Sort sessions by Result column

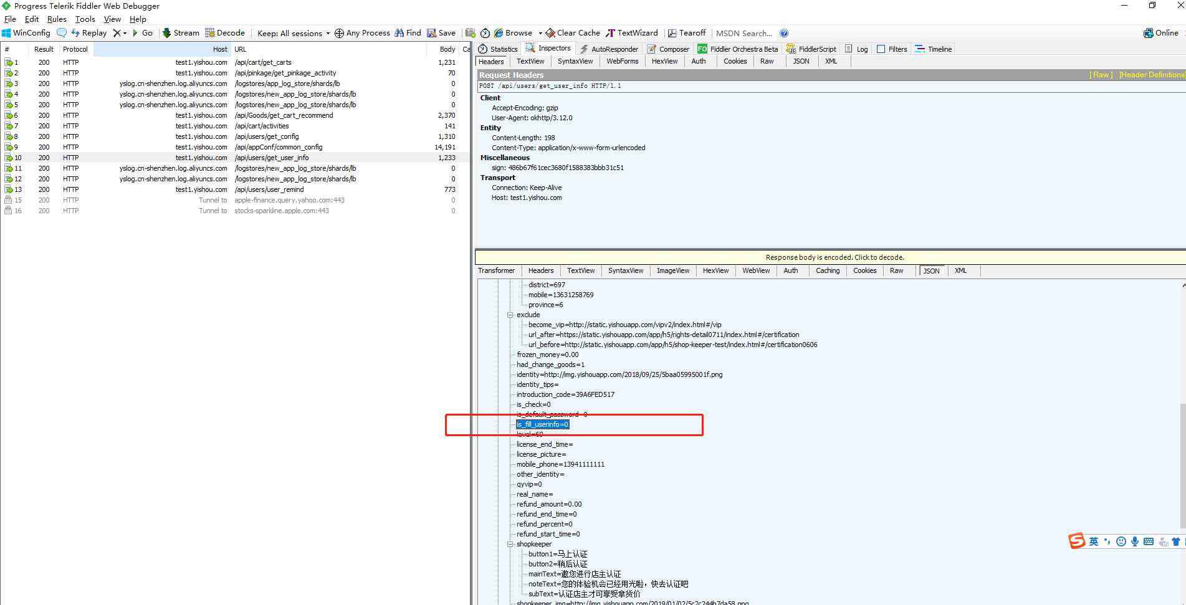pos(44,49)
